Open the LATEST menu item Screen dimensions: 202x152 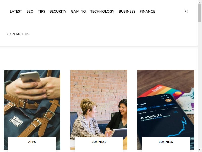(16, 11)
